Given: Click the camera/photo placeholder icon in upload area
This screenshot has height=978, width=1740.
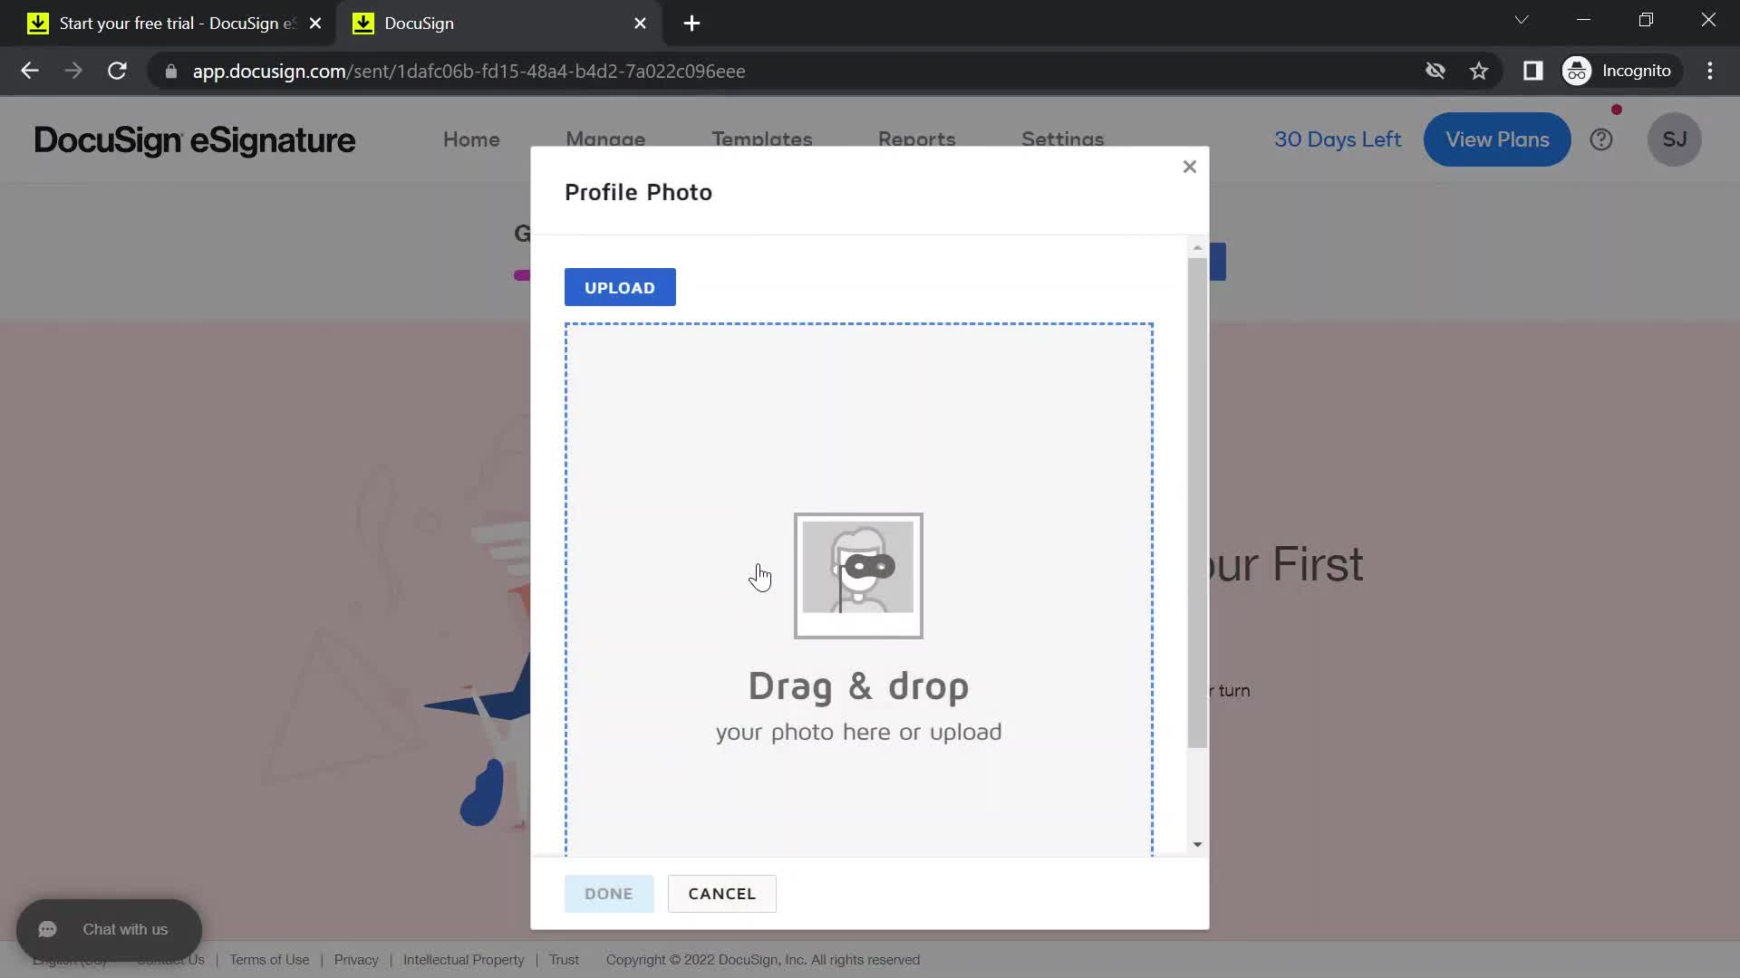Looking at the screenshot, I should [x=858, y=574].
